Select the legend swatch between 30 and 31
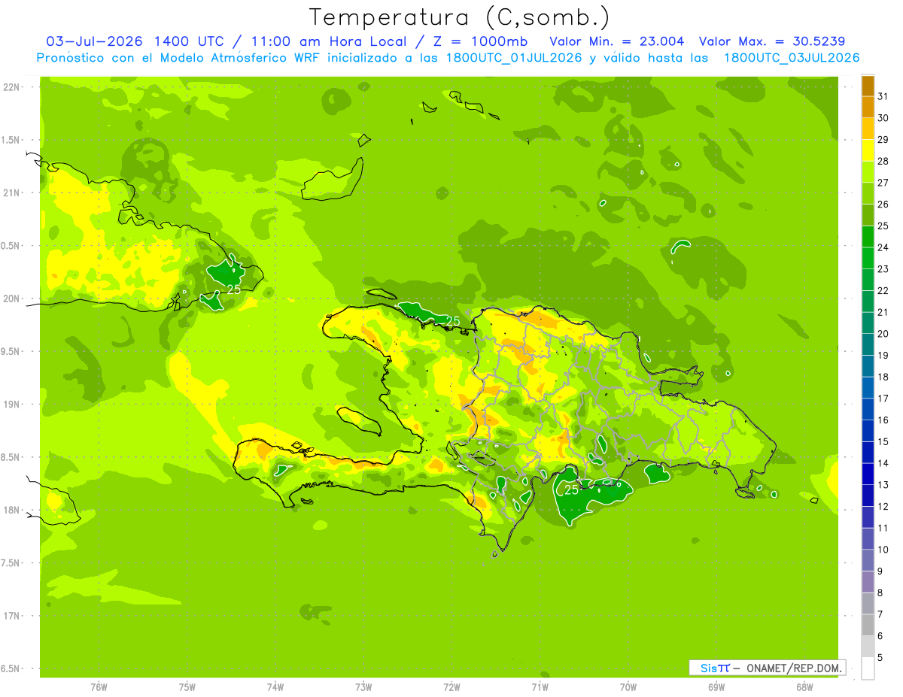This screenshot has height=697, width=903. (x=868, y=107)
